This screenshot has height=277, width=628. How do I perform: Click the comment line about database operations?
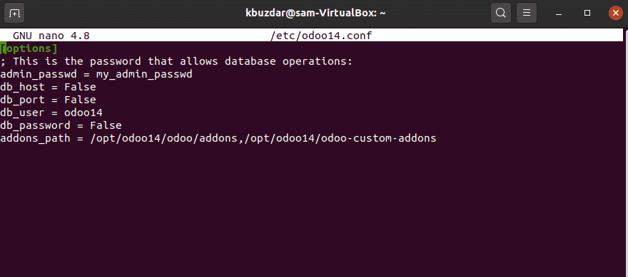tap(176, 61)
